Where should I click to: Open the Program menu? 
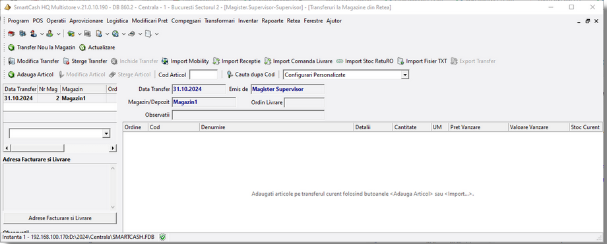18,21
